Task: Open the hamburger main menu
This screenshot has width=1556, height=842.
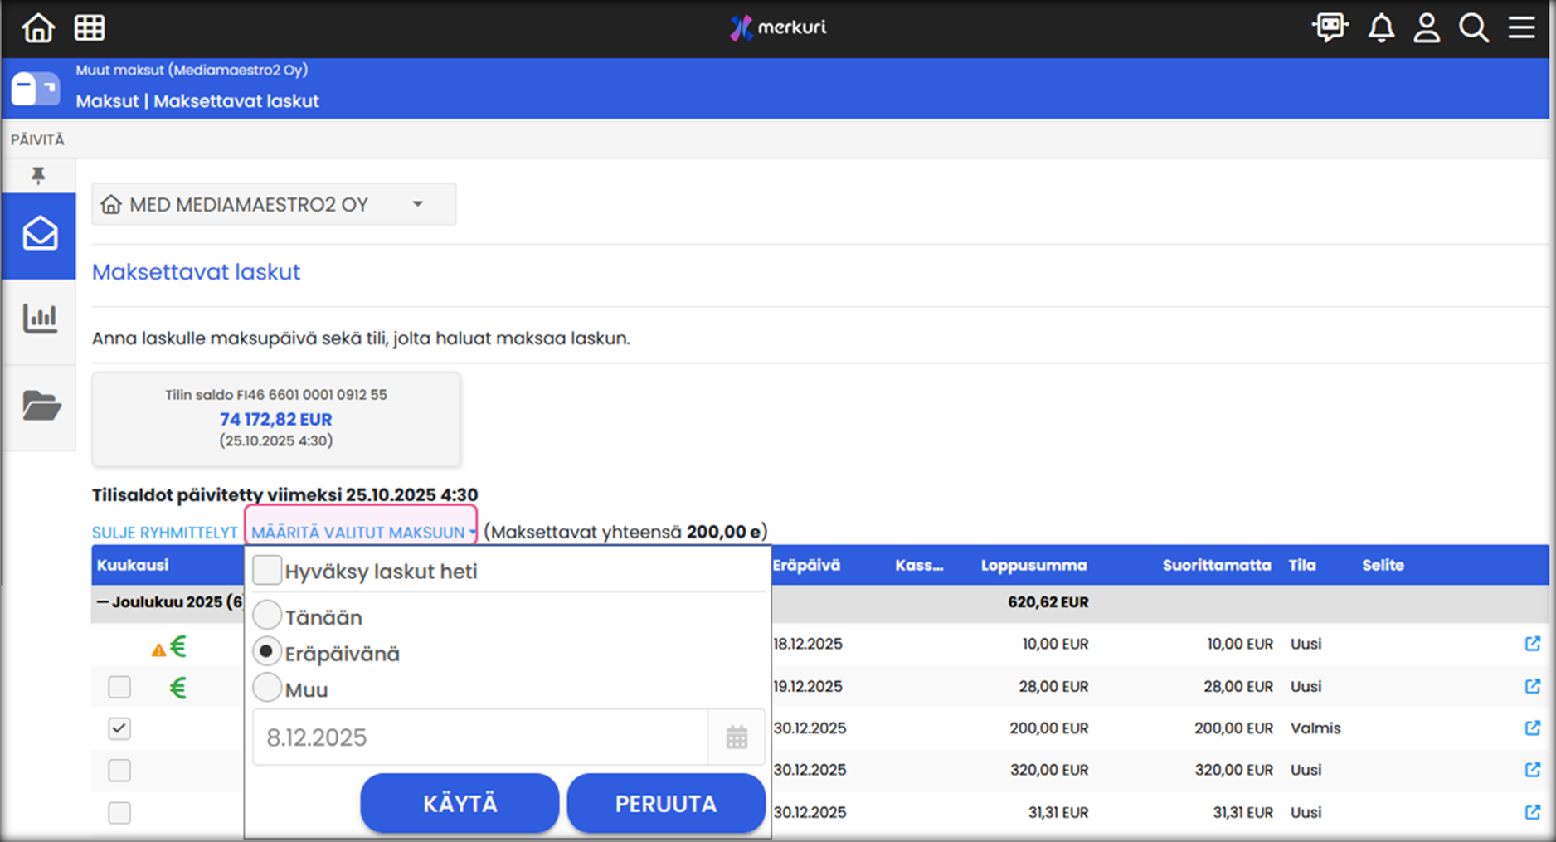Action: pyautogui.click(x=1521, y=27)
